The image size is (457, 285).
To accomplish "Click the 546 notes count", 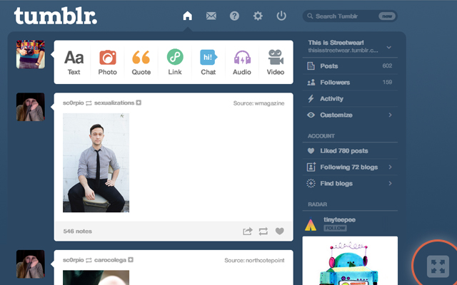I will click(78, 231).
